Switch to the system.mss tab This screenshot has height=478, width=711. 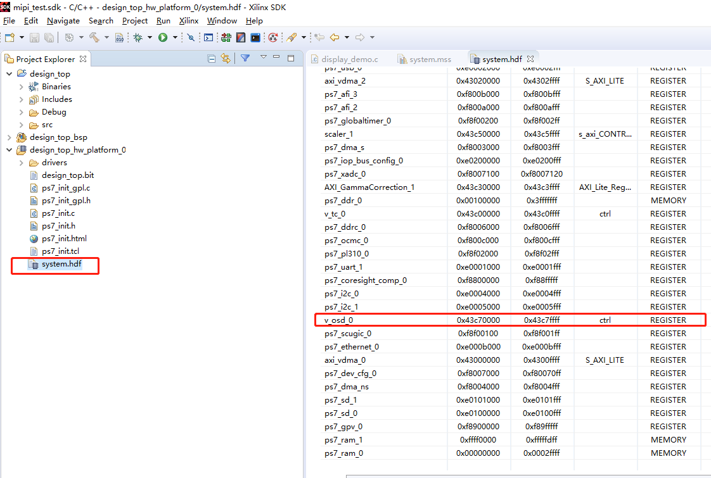(x=425, y=60)
